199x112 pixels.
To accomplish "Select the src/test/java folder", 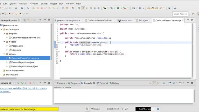I will [x=12, y=75].
